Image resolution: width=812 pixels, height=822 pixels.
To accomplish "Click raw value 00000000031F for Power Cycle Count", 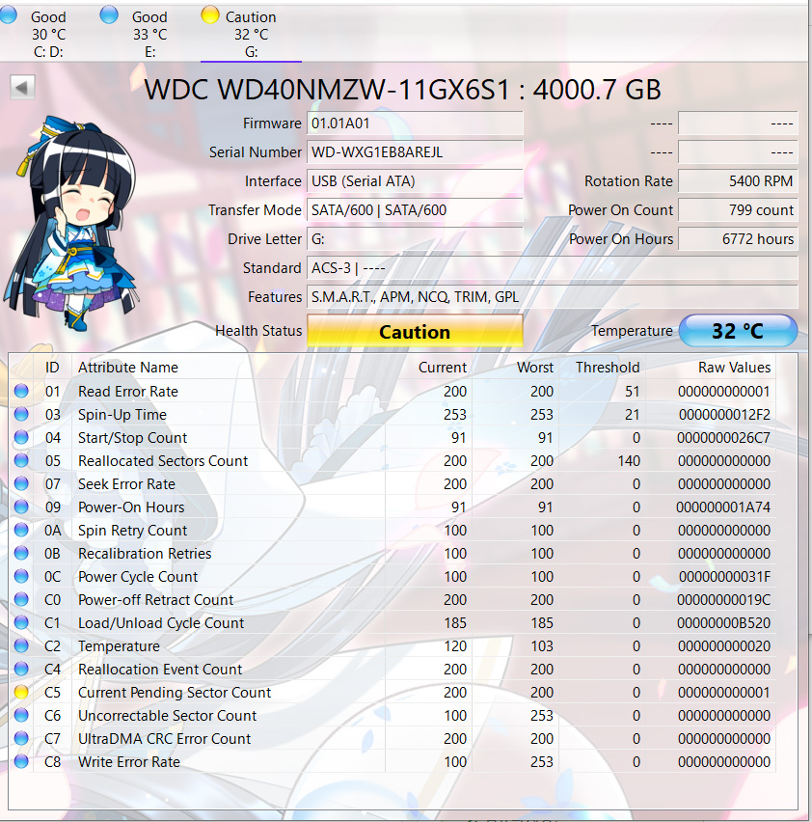I will coord(724,577).
